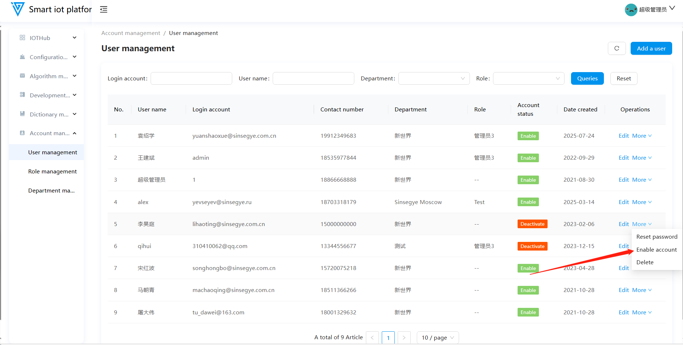Open Role management in the sidebar

(46, 171)
